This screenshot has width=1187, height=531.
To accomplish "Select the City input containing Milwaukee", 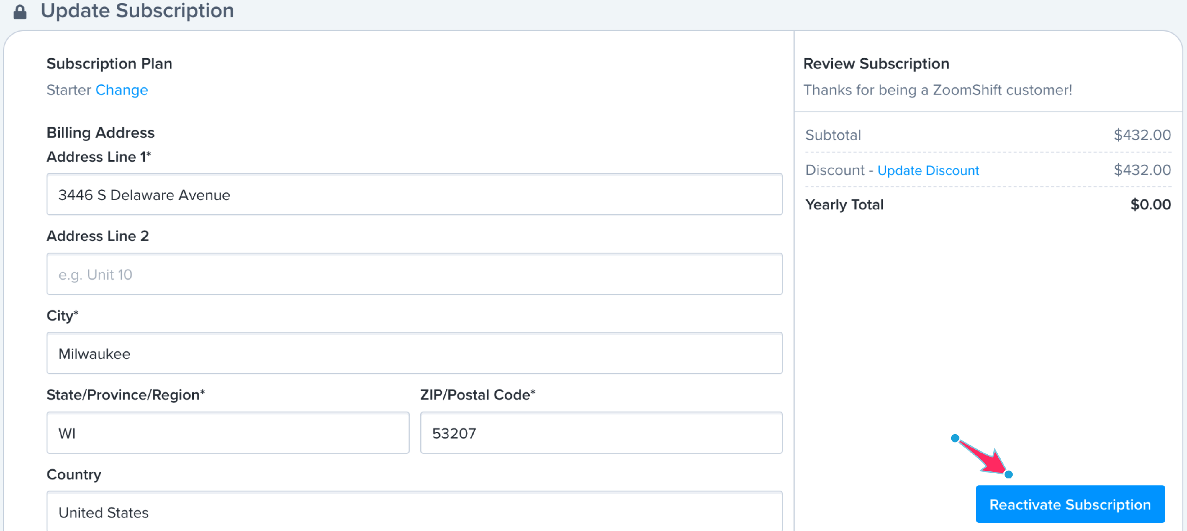I will click(414, 353).
